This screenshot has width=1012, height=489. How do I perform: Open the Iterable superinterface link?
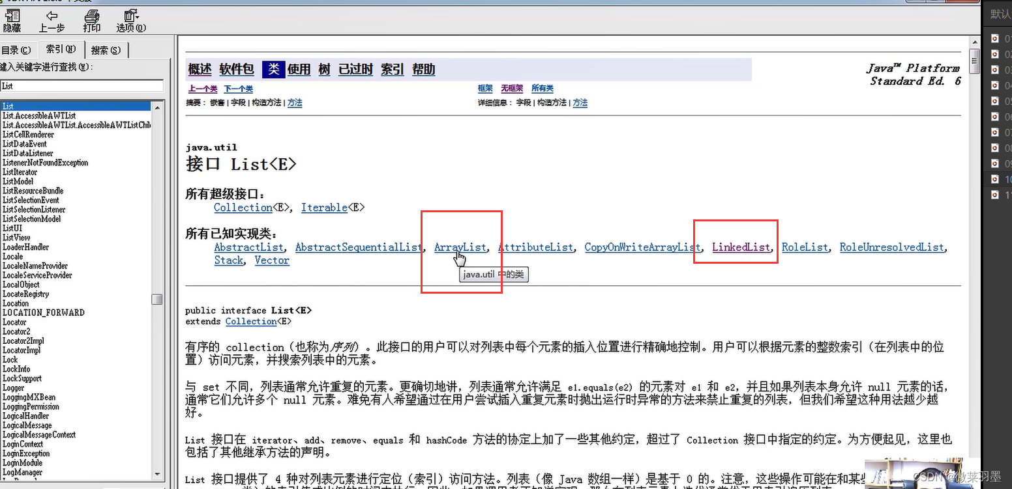click(324, 208)
